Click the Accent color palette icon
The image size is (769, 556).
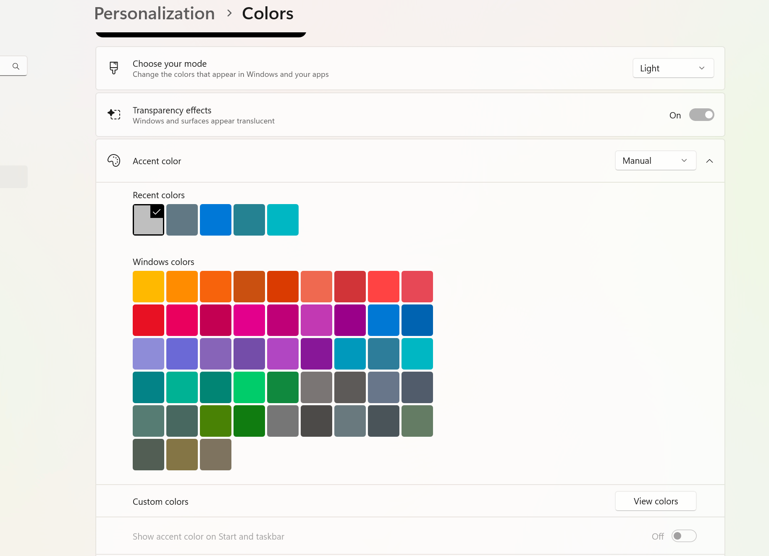click(x=114, y=161)
